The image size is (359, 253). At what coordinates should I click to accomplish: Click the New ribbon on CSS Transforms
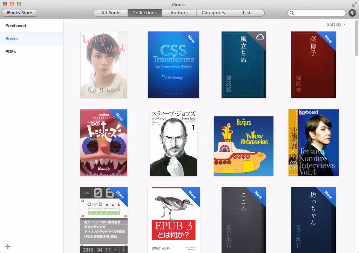coord(192,39)
